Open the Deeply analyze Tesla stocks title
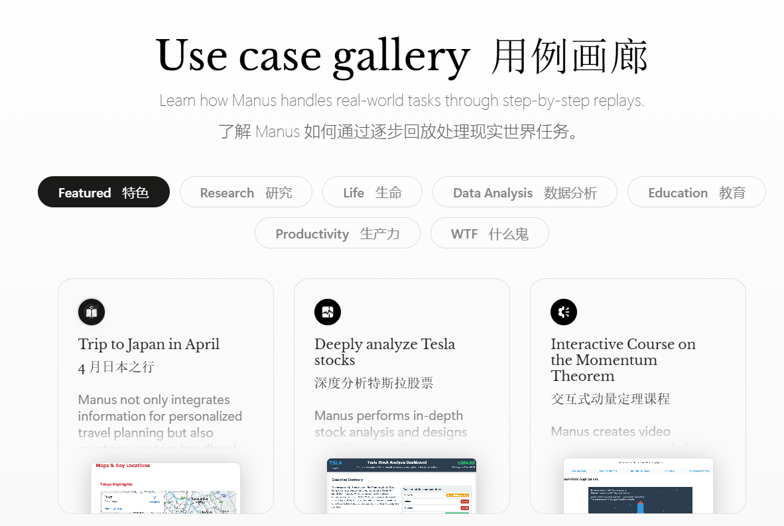This screenshot has width=784, height=526. coord(385,352)
